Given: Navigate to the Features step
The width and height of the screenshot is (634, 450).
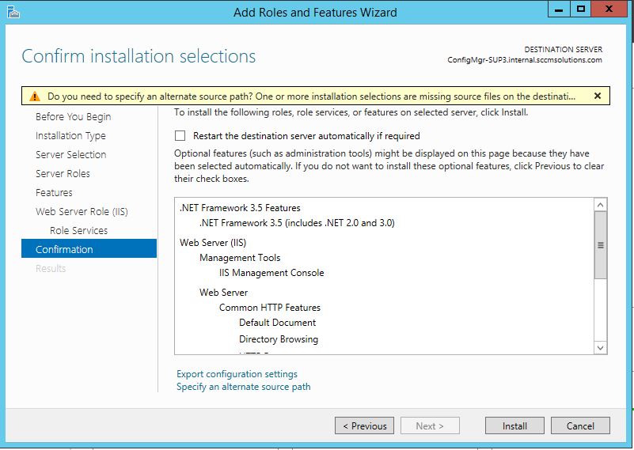Looking at the screenshot, I should tap(54, 193).
